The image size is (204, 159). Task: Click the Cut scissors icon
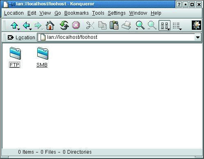coord(90,25)
